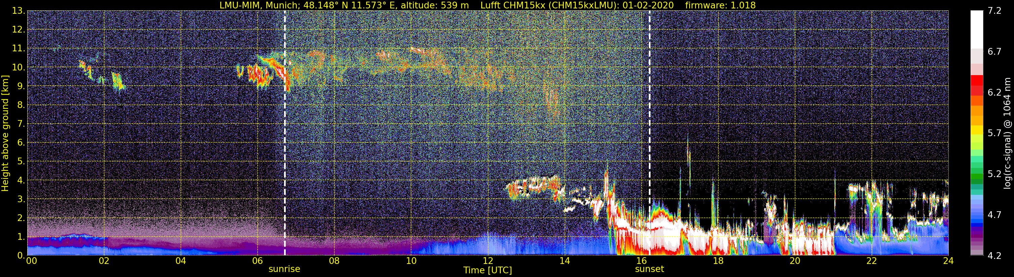Click height axis tick '1.'
This screenshot has height=277, width=1014.
[x=21, y=237]
